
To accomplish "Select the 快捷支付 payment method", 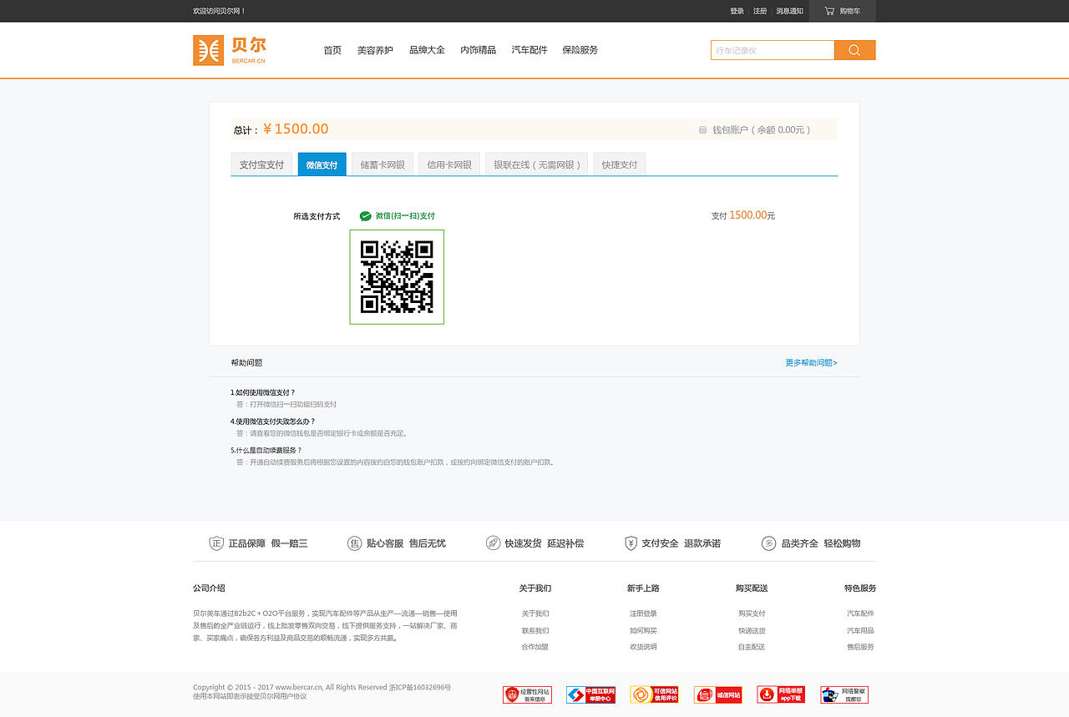I will point(619,164).
